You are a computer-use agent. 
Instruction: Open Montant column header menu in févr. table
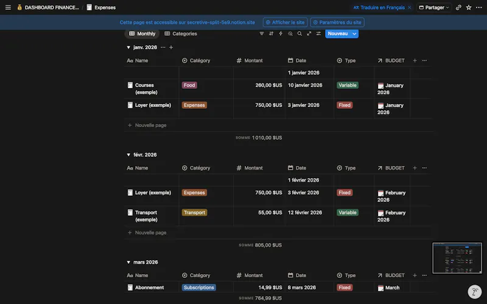point(250,168)
